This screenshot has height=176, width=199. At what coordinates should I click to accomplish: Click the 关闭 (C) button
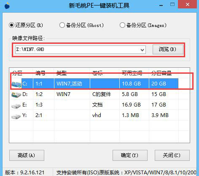point(172,155)
